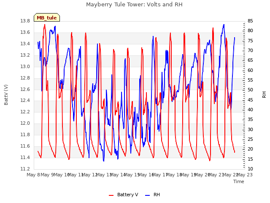Click the 12.6 voltage tick label
This screenshot has width=270, height=203.
pyautogui.click(x=25, y=89)
